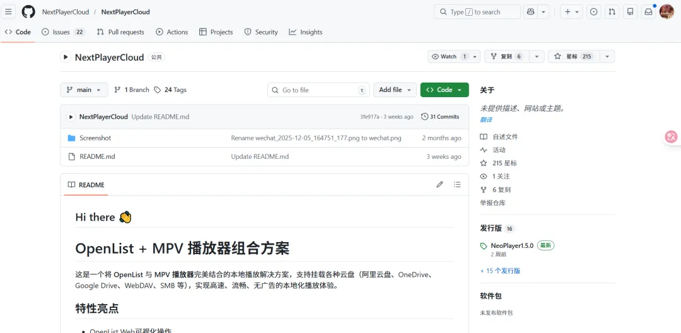Open repositories icon in top header
Screen dimensions: 681x333
tap(630, 12)
